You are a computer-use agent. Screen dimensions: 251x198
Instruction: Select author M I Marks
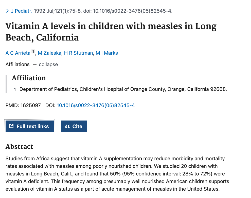107,53
